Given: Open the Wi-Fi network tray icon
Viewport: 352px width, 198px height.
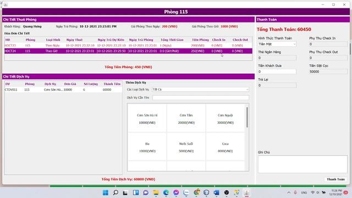Looking at the screenshot, I should (312, 193).
